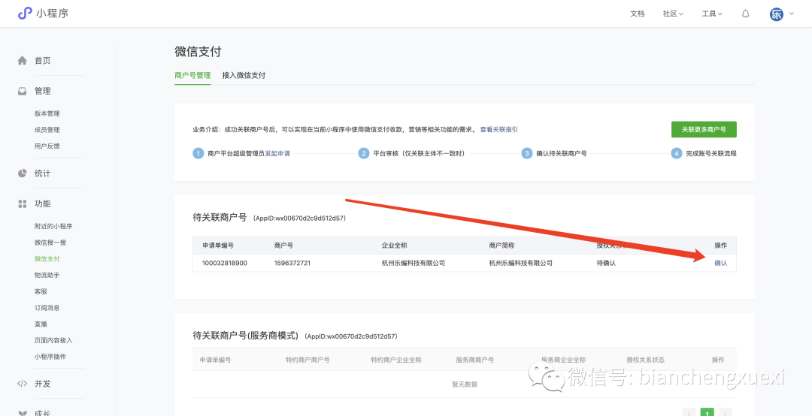Viewport: 812px width, 416px height.
Task: Click 申请单编号 header in first table
Action: click(218, 246)
